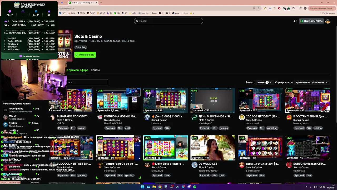This screenshot has width=337, height=190.
Task: Open the Duel bookmark
Action: (x=184, y=13)
